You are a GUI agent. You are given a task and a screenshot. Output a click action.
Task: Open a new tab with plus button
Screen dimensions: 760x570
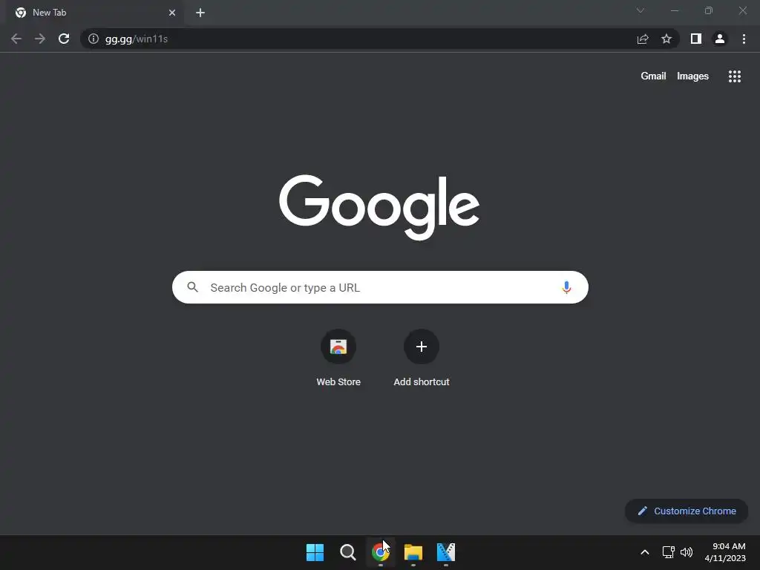(200, 13)
